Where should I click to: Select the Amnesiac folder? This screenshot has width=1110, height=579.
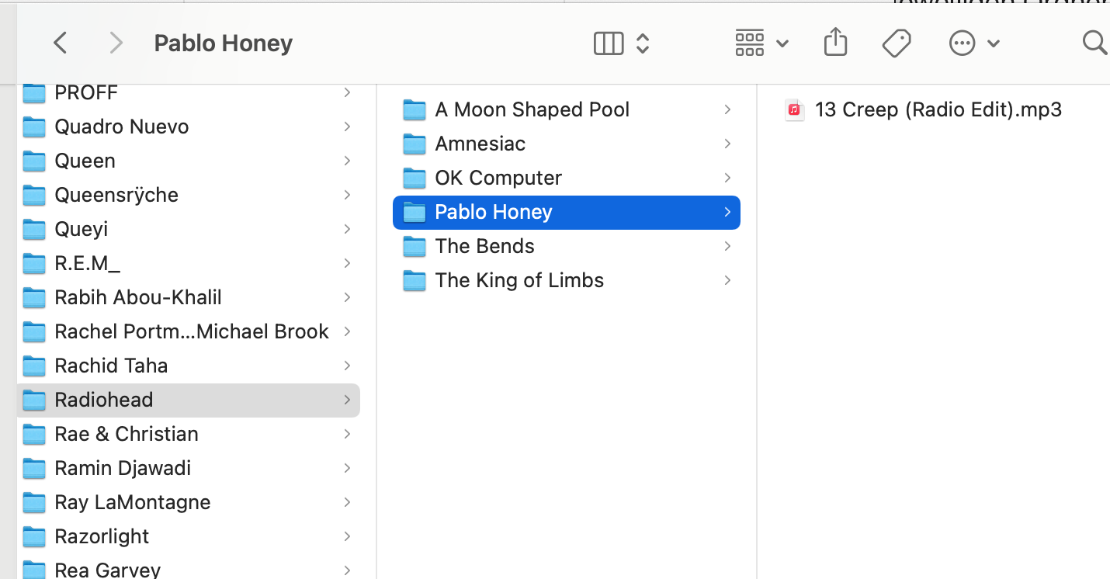coord(480,144)
